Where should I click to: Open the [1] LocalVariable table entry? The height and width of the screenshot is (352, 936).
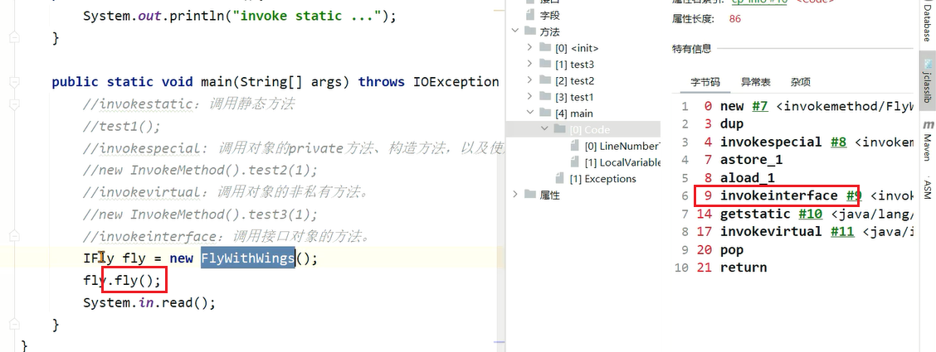pos(622,162)
